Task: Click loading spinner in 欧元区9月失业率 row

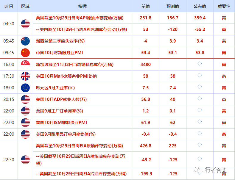Action: (x=200, y=87)
